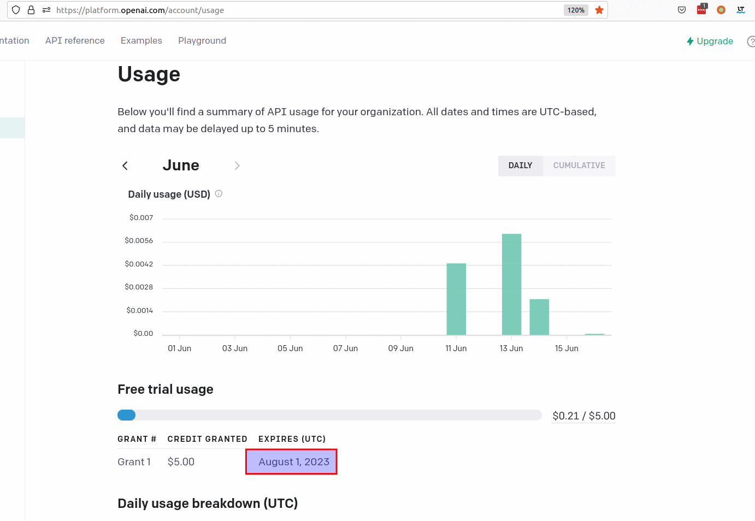Click the Upgrade link

pyautogui.click(x=710, y=41)
